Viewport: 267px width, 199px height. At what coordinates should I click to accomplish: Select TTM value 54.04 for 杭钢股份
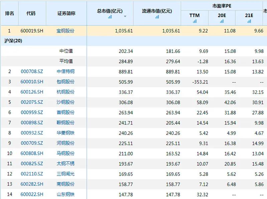click(x=202, y=92)
